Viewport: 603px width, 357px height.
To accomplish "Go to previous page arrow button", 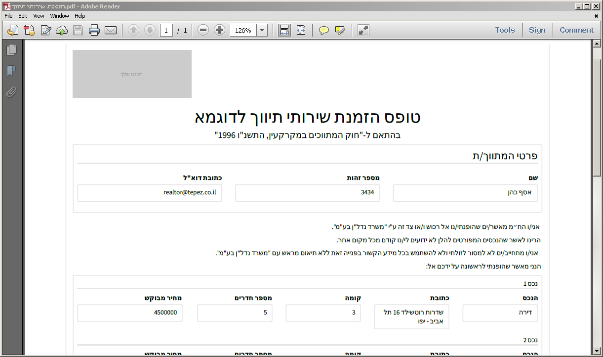I will click(x=133, y=30).
